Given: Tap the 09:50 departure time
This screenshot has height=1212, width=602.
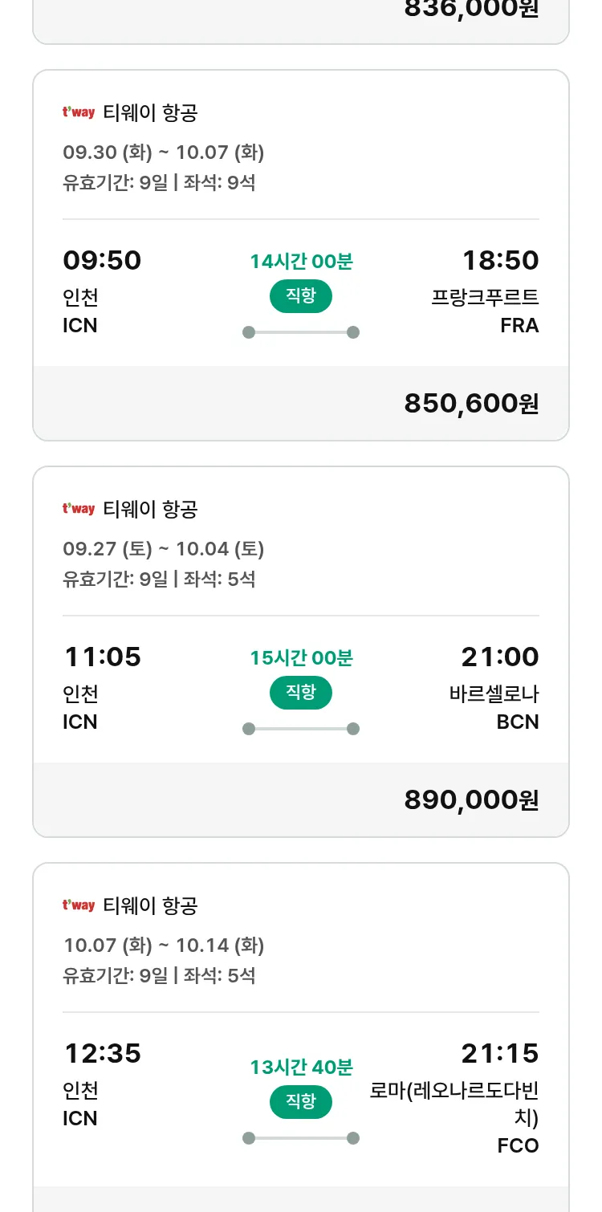Looking at the screenshot, I should 102,260.
